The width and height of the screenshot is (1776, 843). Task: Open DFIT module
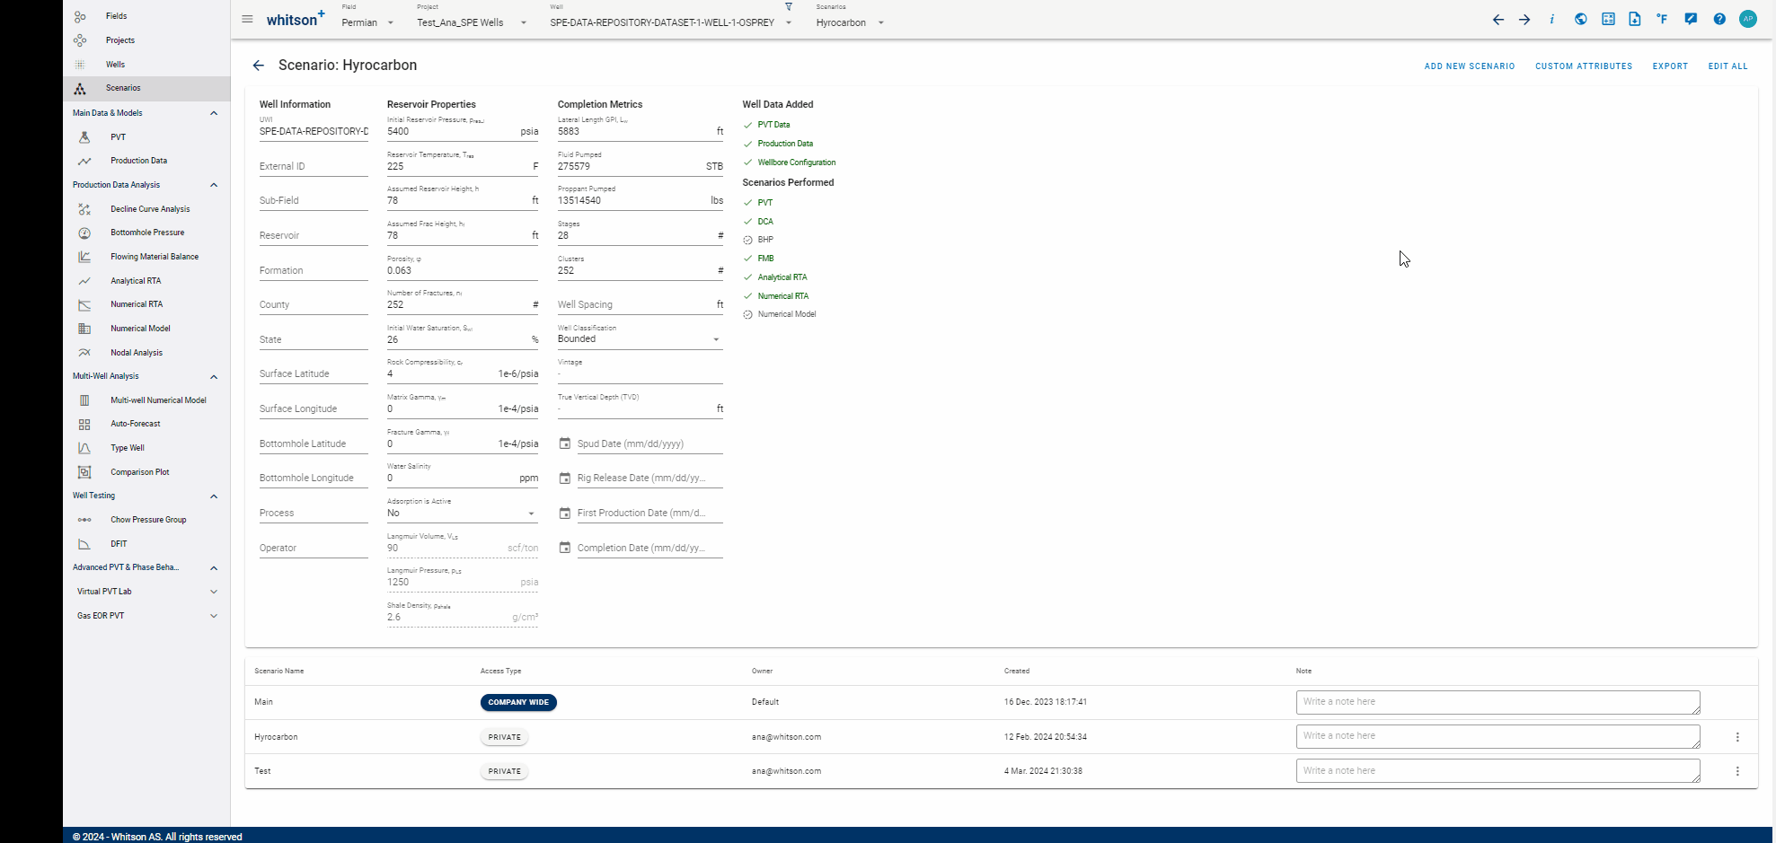[x=146, y=544]
